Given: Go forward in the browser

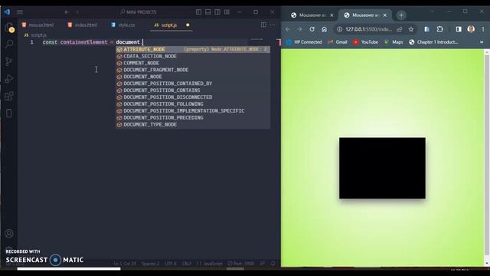Looking at the screenshot, I should (299, 29).
